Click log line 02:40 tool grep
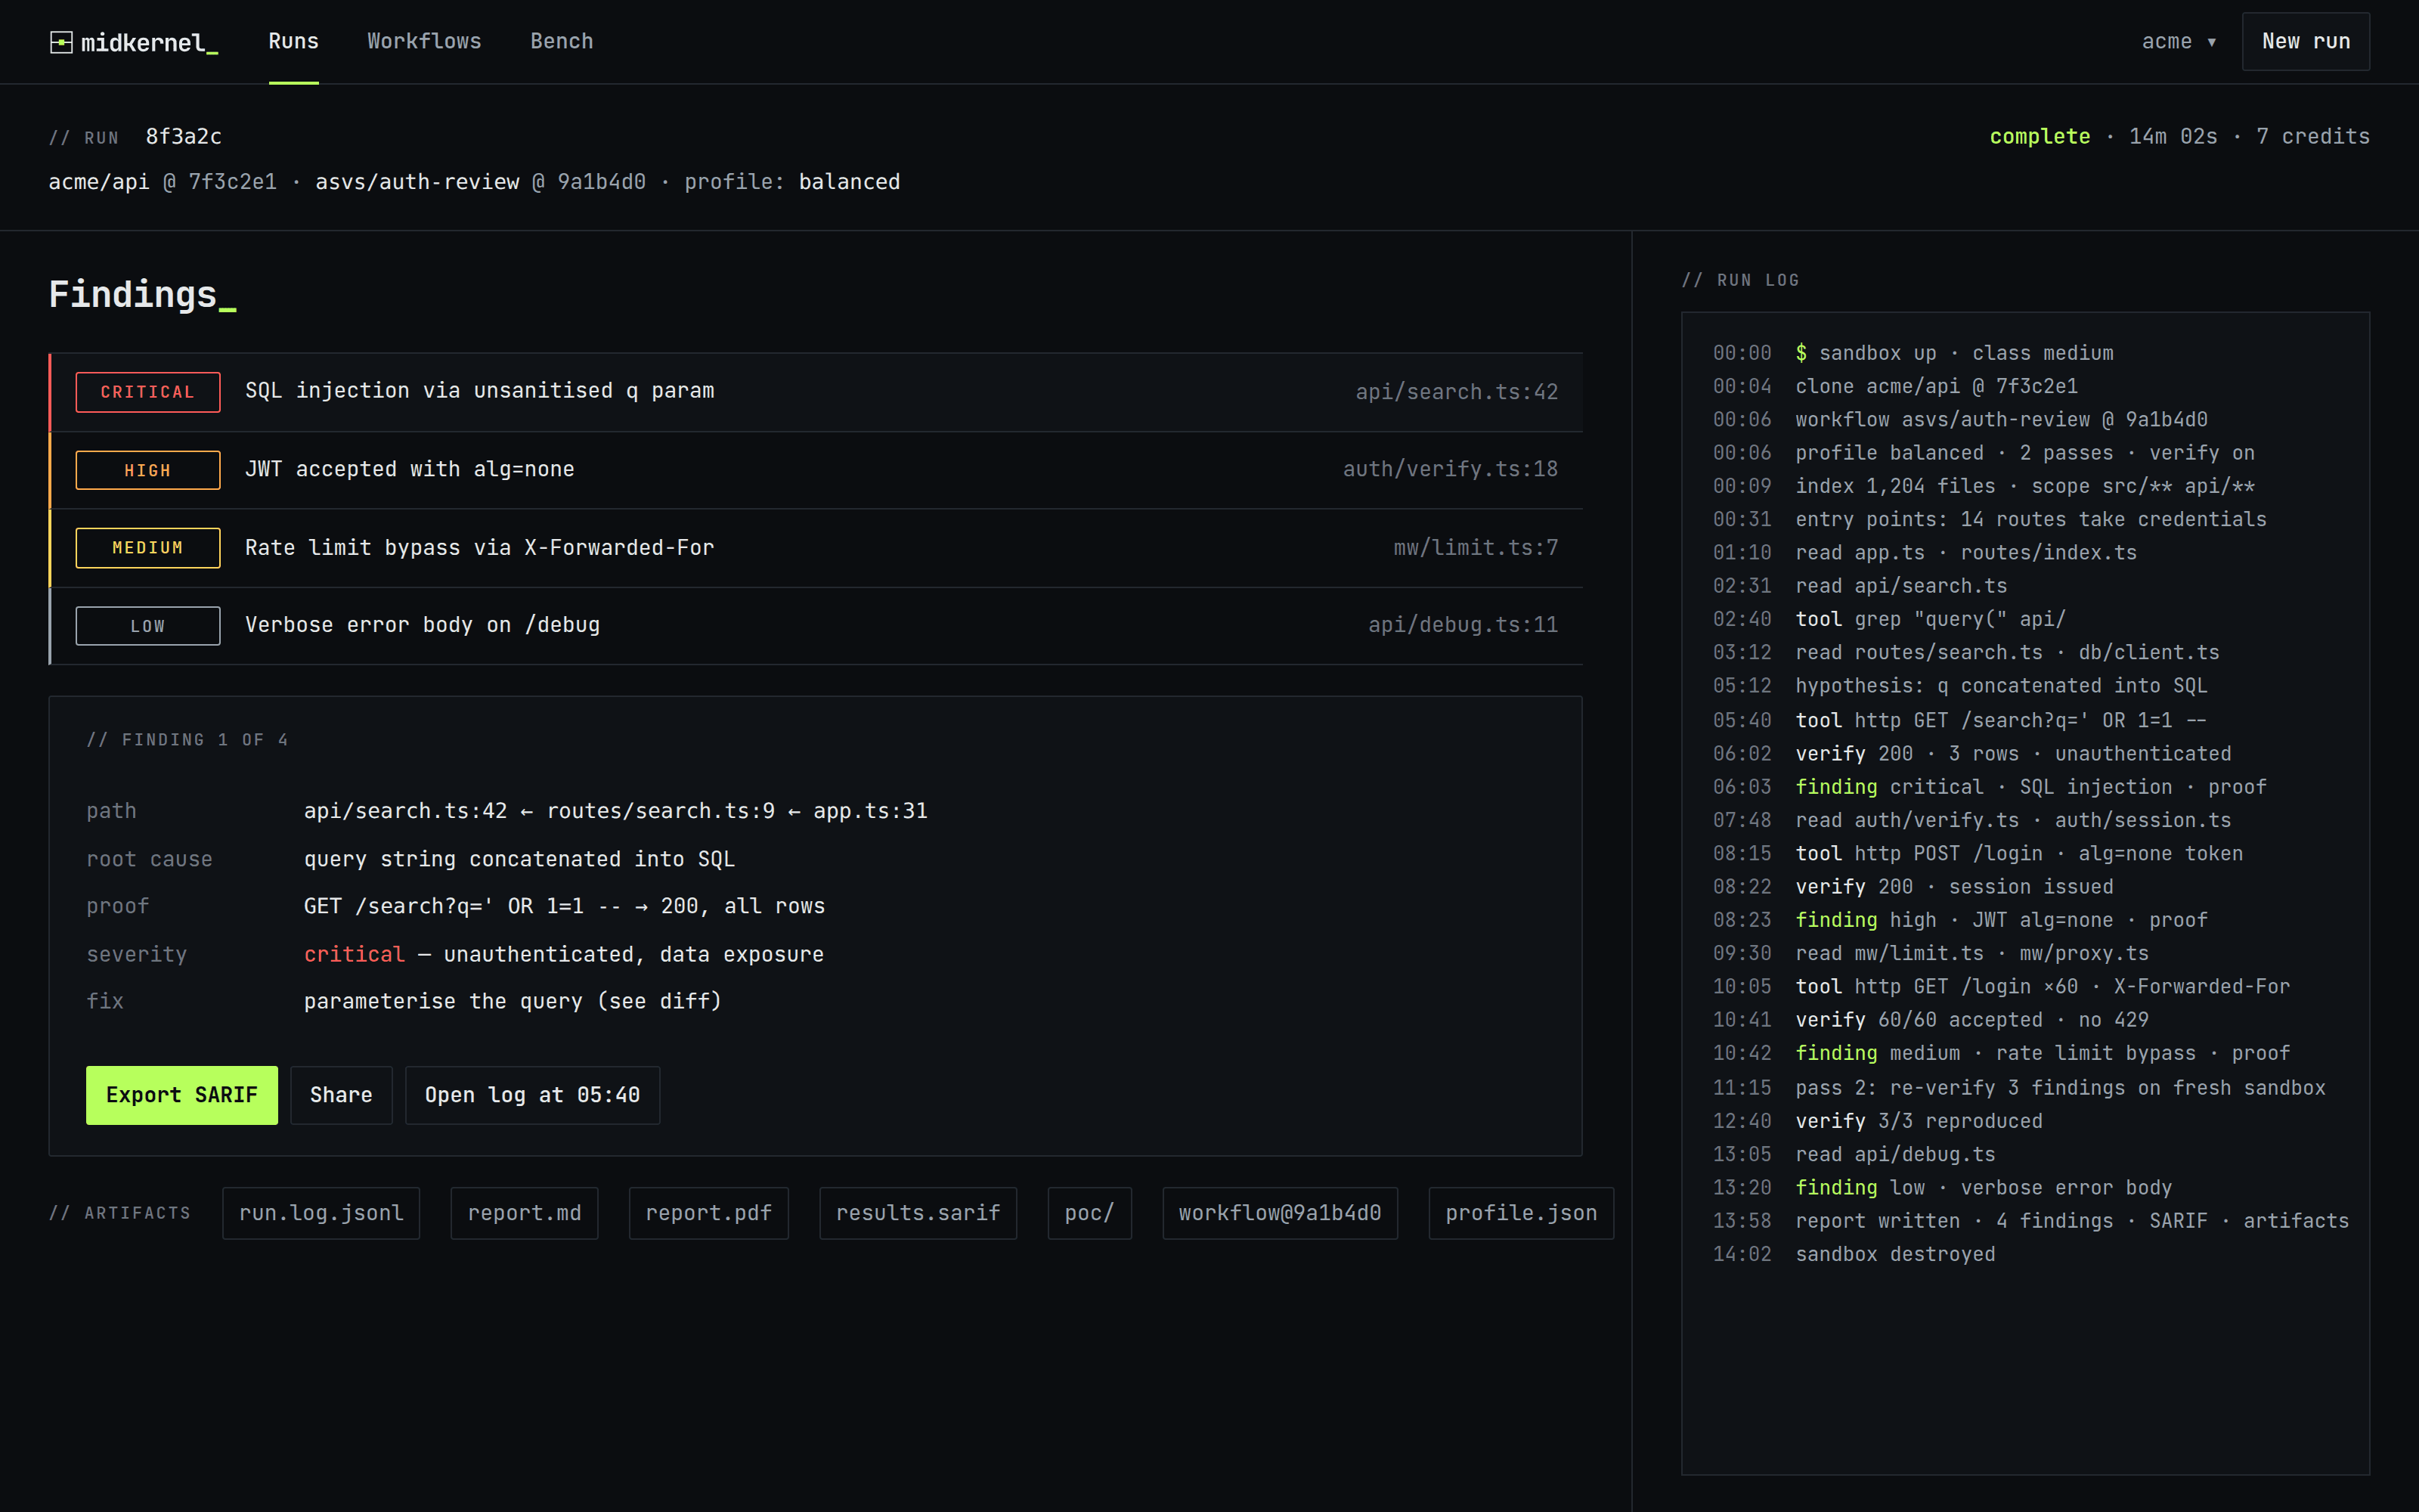The image size is (2419, 1512). point(1889,619)
